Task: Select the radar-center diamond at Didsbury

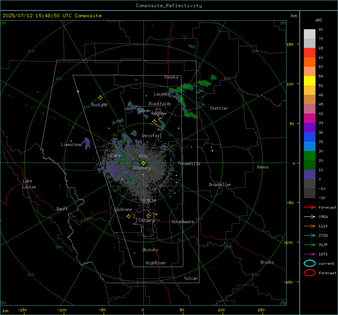Action: [143, 163]
